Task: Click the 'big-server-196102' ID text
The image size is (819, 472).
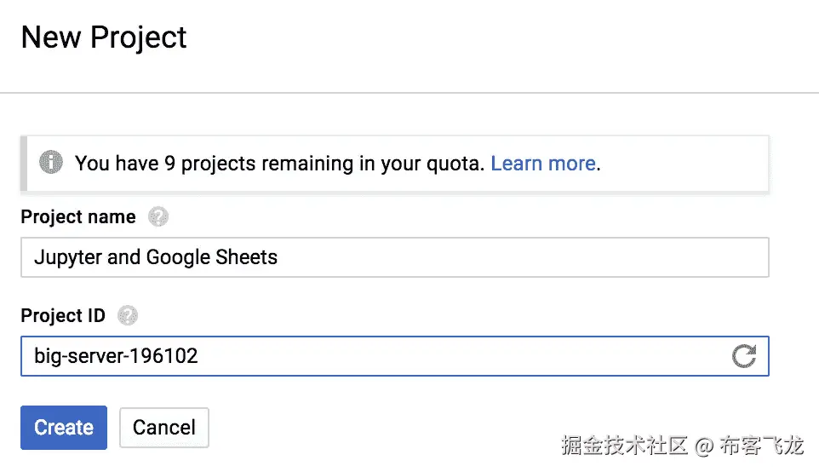Action: coord(116,356)
